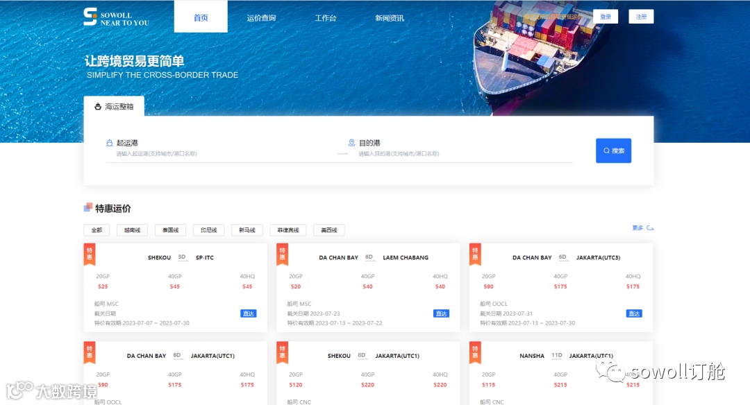The height and width of the screenshot is (405, 750).
Task: Click the $20 20GP price on LAEM CHABANG card
Action: [296, 286]
